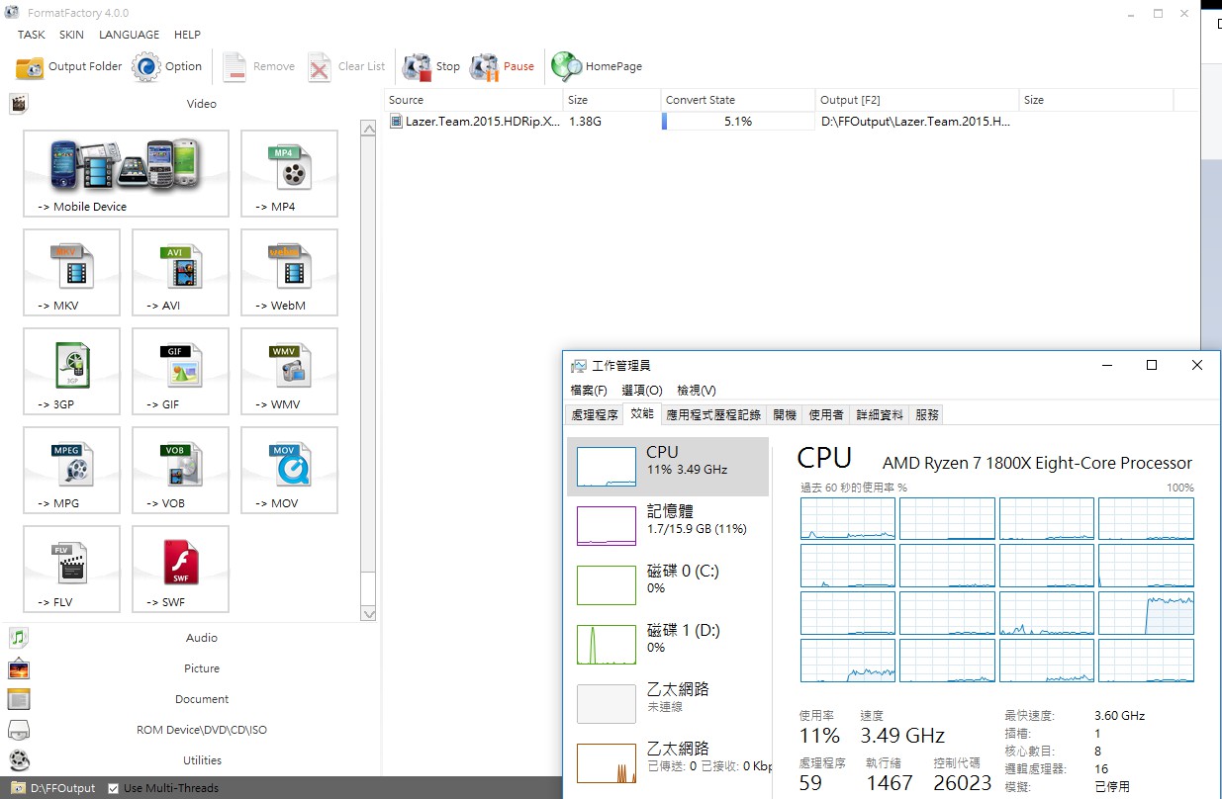Stop the current conversion

point(431,67)
